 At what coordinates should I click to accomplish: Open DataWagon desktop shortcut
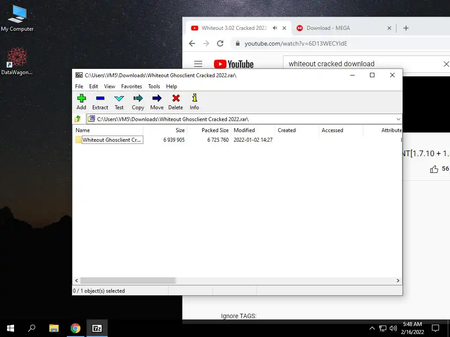17,61
